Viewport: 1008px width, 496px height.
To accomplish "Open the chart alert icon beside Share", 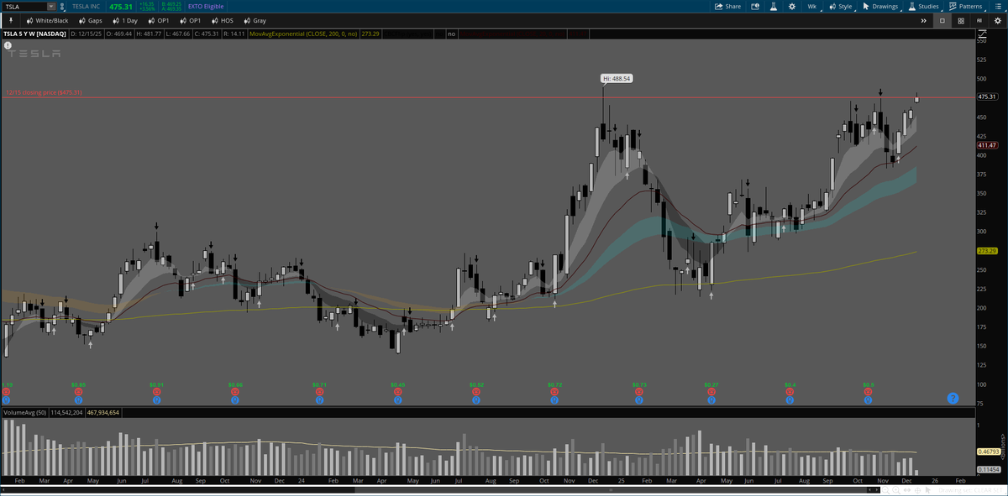I will [x=755, y=6].
